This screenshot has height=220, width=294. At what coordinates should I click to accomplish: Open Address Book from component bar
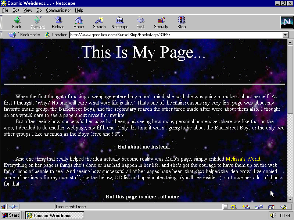click(x=271, y=207)
